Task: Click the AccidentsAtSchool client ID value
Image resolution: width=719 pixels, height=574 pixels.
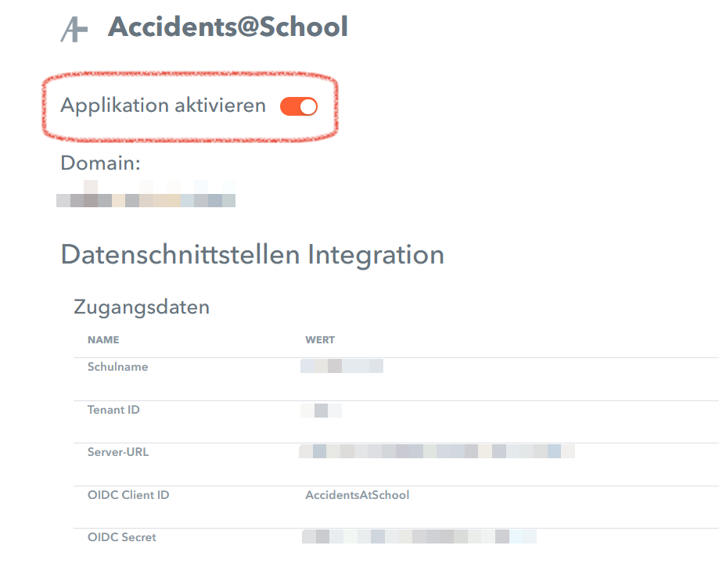Action: tap(357, 495)
